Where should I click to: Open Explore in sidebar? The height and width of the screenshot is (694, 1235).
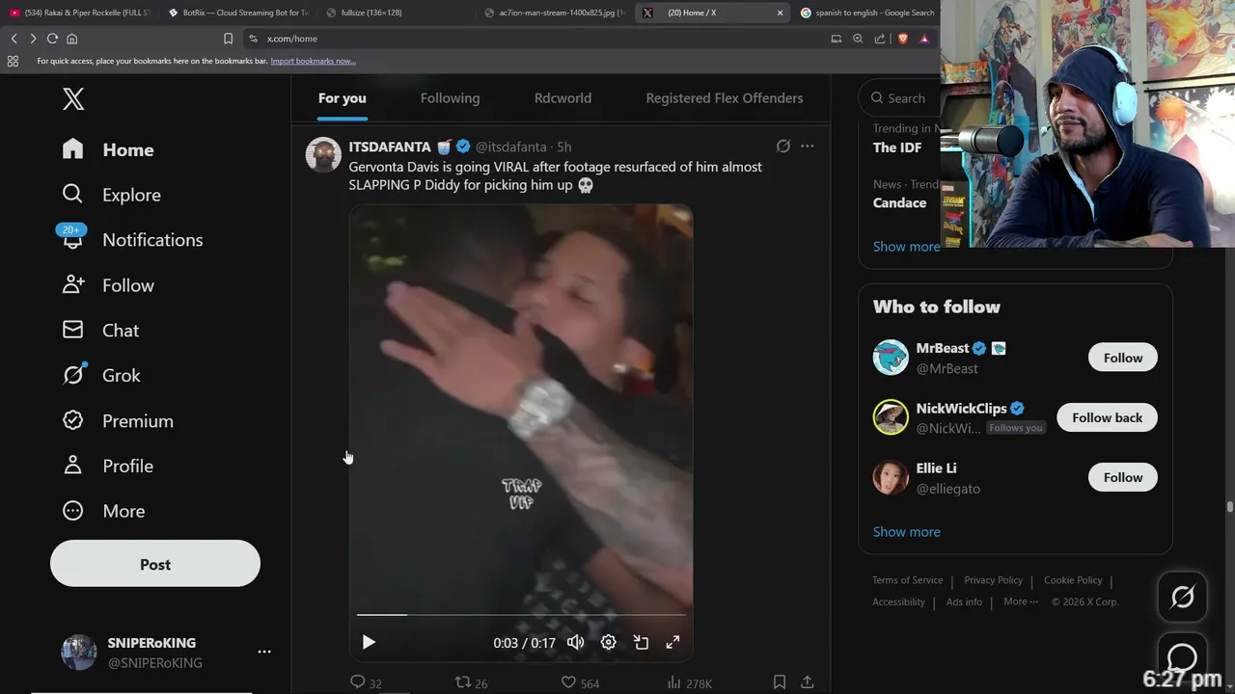coord(111,195)
